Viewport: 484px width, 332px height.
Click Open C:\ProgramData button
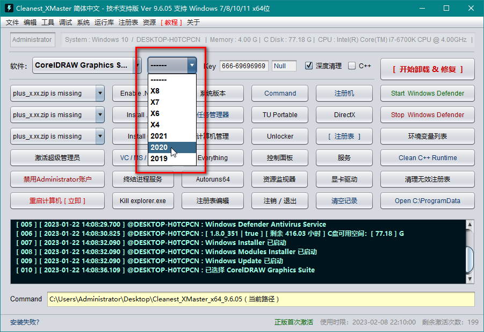(x=427, y=201)
